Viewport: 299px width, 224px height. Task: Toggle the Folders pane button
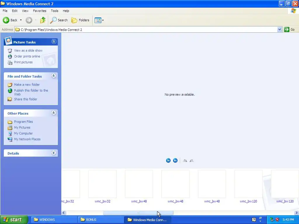[80, 20]
